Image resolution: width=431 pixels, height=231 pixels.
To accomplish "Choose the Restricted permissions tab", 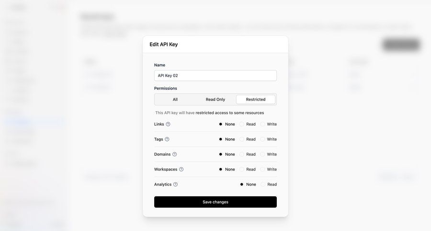I will pyautogui.click(x=256, y=99).
